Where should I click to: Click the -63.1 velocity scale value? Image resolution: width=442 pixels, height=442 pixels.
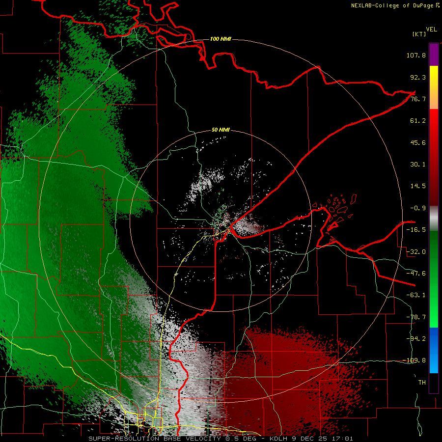click(416, 295)
